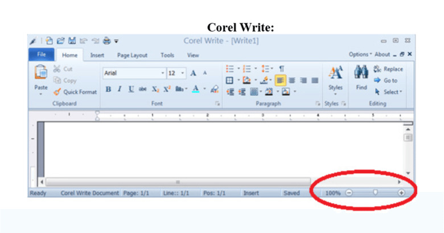Click the text highlight marker icon
Image resolution: width=444 pixels, height=233 pixels.
(264, 80)
